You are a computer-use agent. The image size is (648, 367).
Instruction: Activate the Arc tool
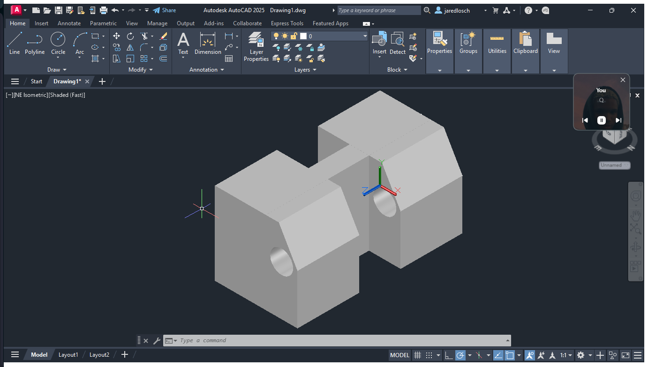(x=80, y=43)
